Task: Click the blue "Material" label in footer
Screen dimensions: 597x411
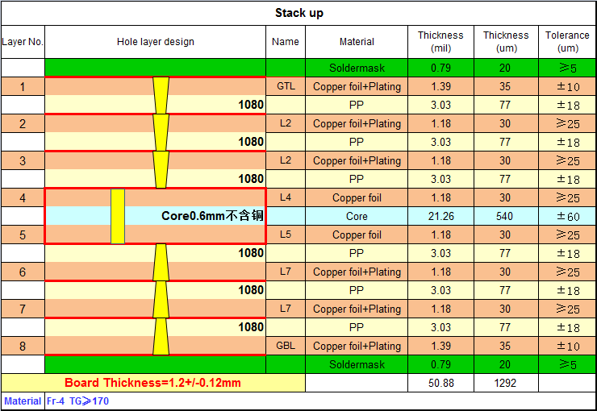Action: click(x=23, y=401)
